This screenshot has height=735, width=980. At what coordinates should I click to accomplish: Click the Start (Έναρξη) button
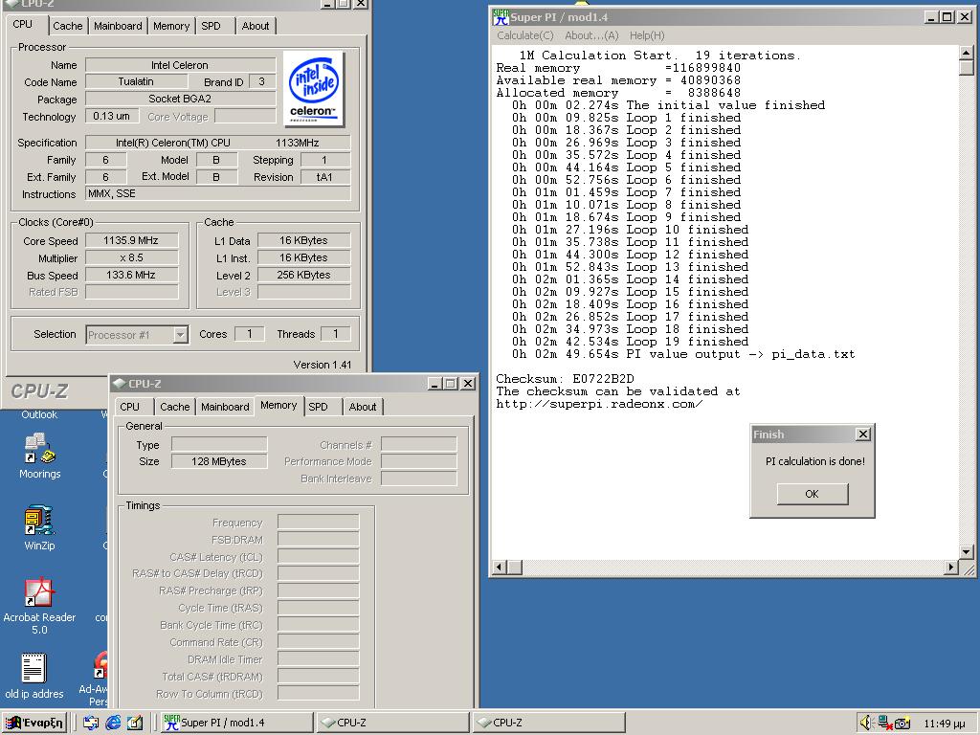(x=34, y=723)
